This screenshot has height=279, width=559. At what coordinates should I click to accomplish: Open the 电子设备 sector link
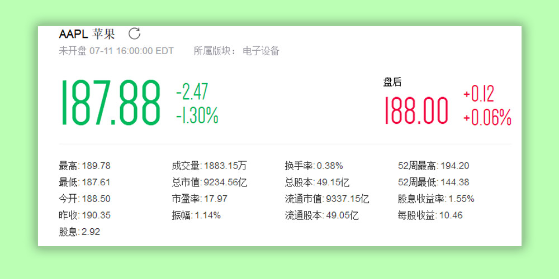click(x=261, y=51)
